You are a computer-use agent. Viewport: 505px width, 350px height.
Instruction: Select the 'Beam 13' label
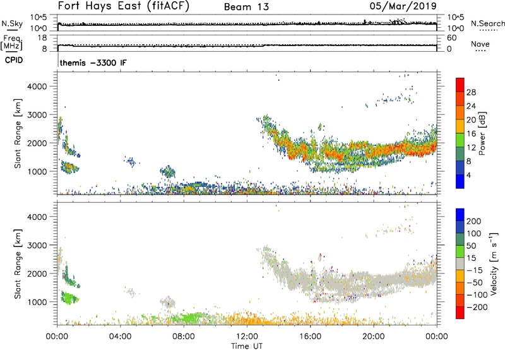[246, 7]
